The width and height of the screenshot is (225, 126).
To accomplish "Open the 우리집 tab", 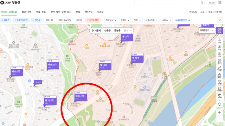I will click(100, 12).
